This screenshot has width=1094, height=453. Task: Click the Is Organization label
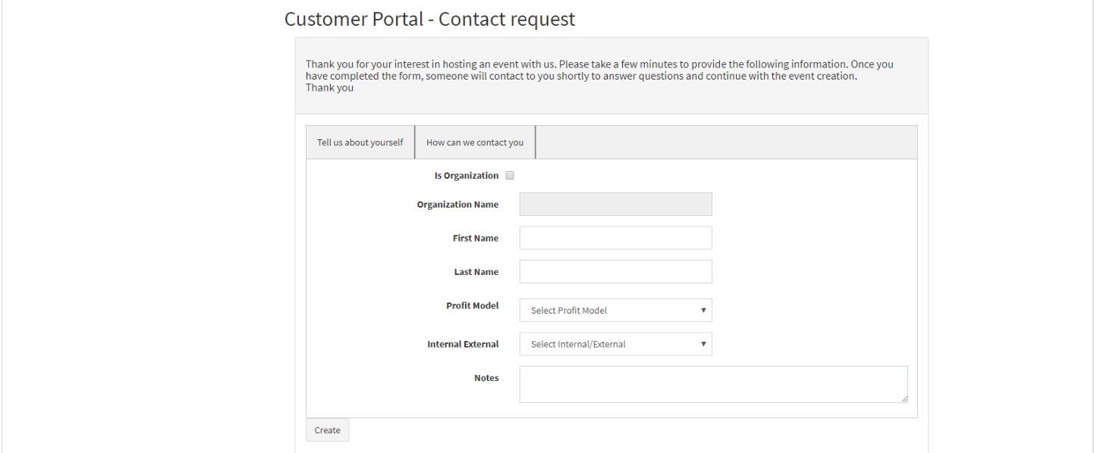[466, 176]
